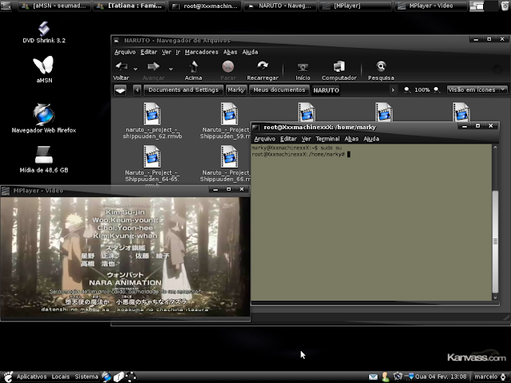Open Abas menu in file browser
The image size is (511, 383).
pos(230,52)
